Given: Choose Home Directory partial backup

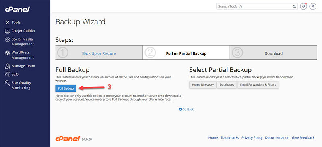Looking at the screenshot, I should [x=203, y=85].
